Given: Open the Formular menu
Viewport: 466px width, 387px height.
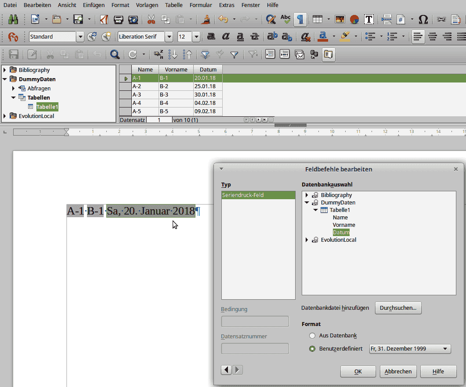Looking at the screenshot, I should pyautogui.click(x=201, y=5).
